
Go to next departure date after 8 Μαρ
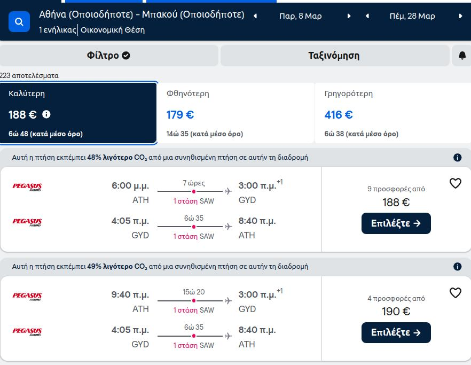(x=349, y=16)
